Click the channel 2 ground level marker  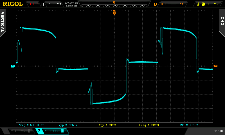[13, 66]
